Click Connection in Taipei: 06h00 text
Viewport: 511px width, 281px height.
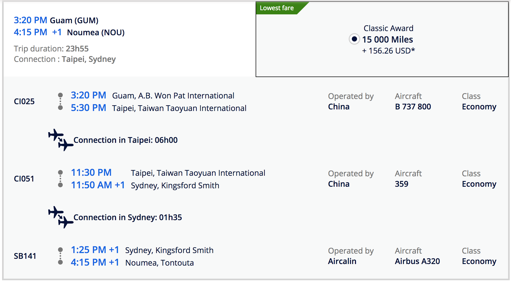(125, 140)
